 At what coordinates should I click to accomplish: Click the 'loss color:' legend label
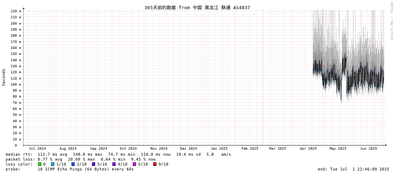pos(19,164)
